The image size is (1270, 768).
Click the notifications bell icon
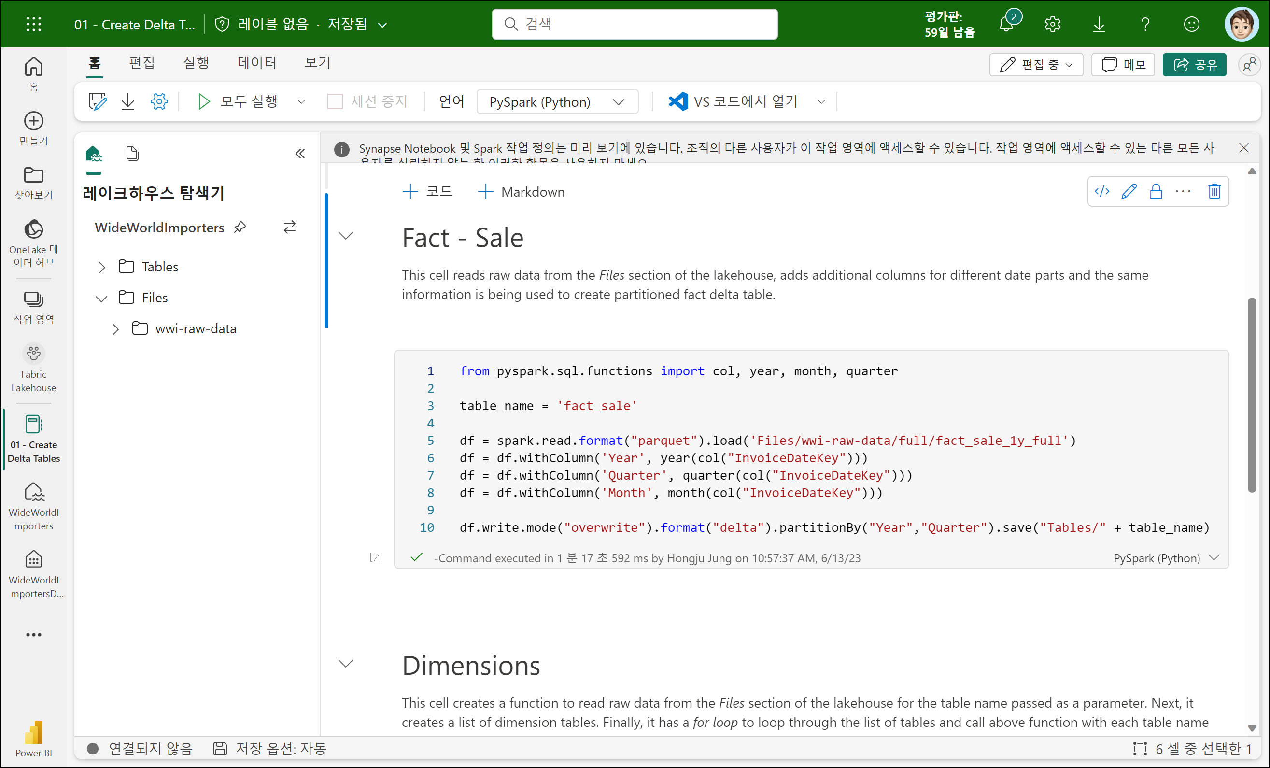click(1005, 24)
